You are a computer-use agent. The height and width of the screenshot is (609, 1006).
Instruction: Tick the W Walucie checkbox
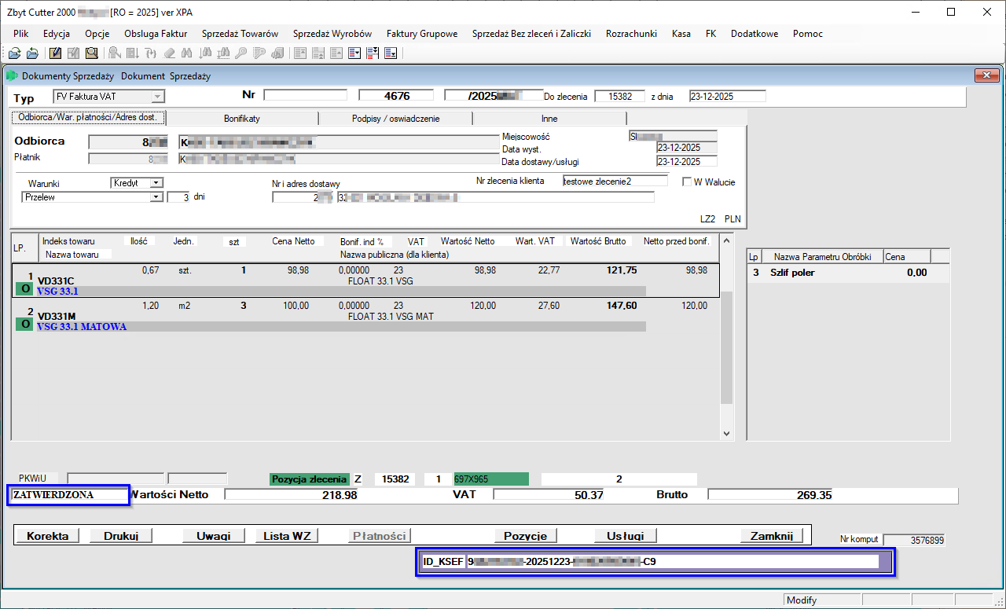(x=688, y=182)
